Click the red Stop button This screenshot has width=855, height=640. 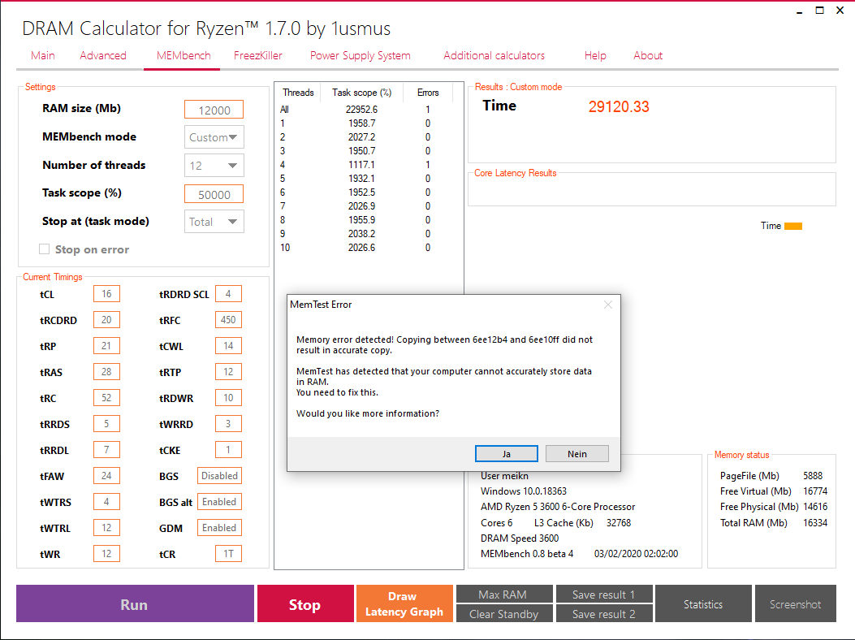click(305, 603)
